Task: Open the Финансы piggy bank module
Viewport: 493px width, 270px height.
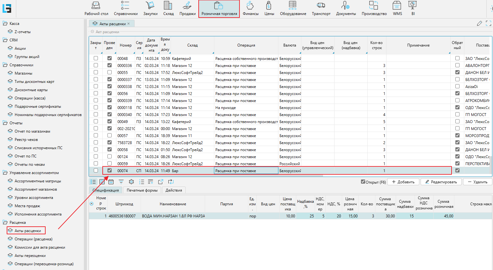Action: 250,9
